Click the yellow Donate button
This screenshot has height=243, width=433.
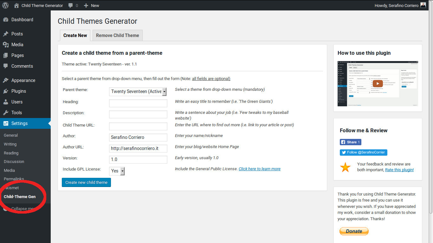354,231
